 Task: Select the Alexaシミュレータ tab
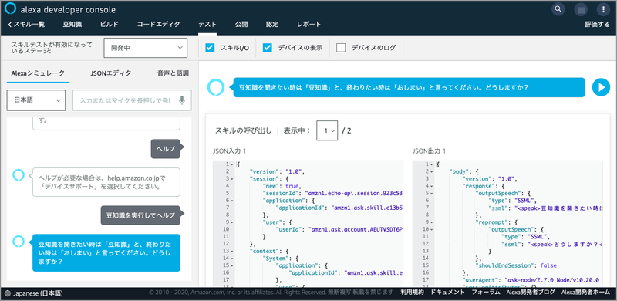click(38, 73)
